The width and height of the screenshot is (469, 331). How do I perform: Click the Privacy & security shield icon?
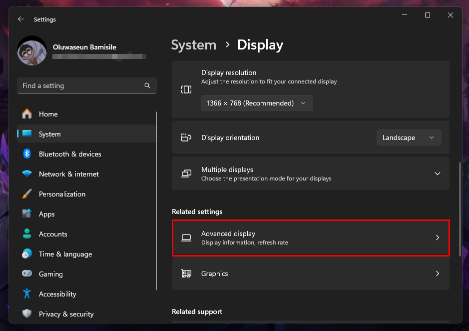27,314
